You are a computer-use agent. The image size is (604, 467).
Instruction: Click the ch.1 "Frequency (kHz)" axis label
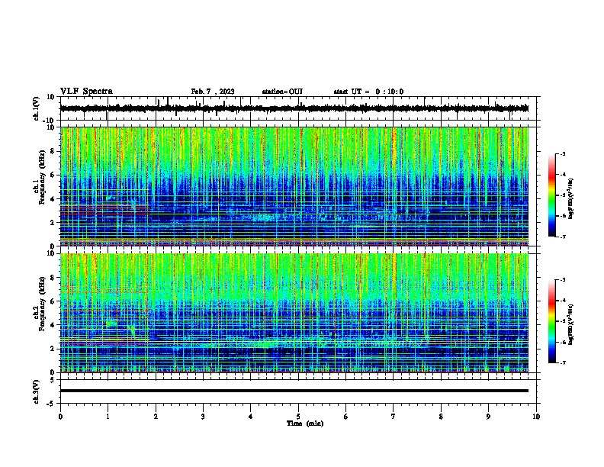point(42,177)
